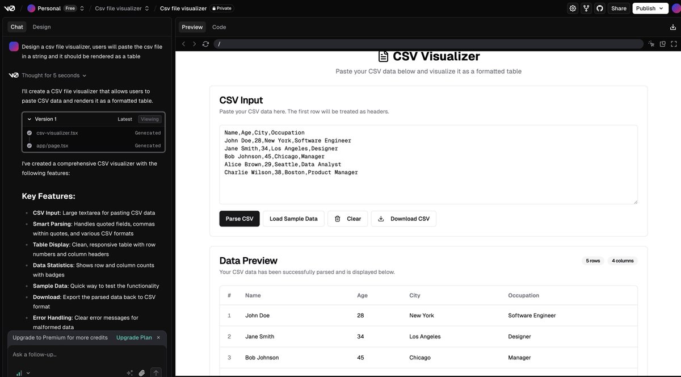
Task: Click the City column header
Action: click(415, 295)
